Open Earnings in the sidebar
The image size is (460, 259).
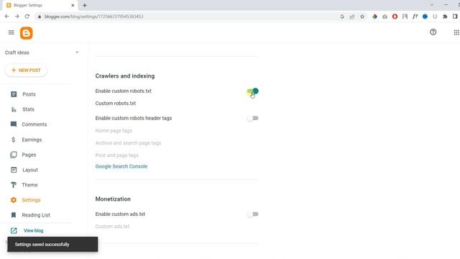click(32, 140)
